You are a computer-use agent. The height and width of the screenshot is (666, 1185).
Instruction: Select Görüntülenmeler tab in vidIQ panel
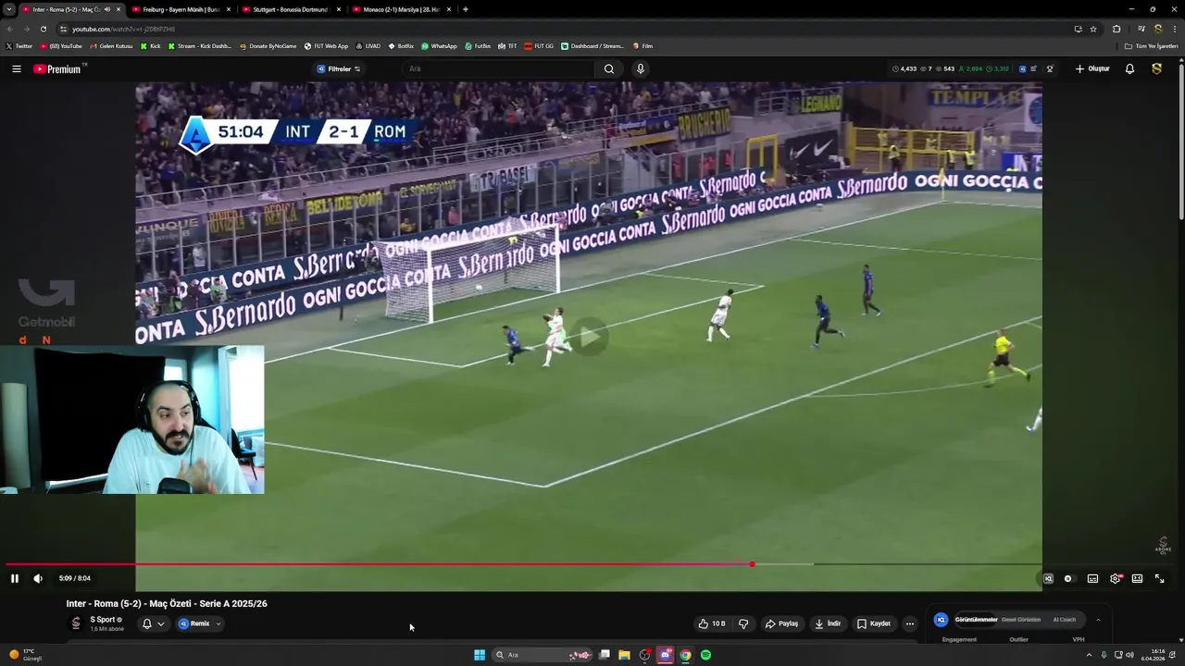[x=976, y=620]
